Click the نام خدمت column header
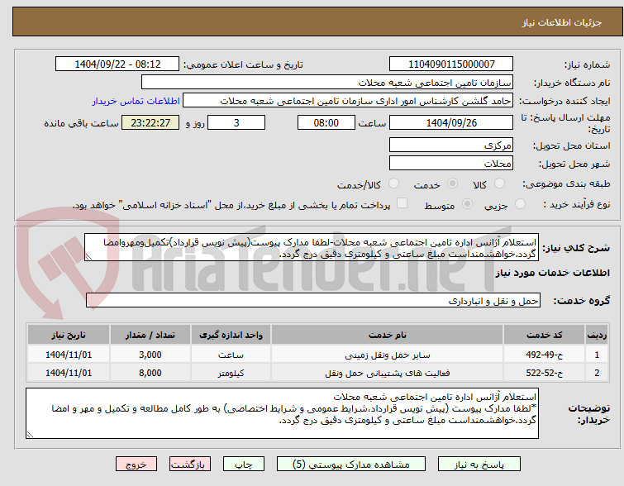624x486 pixels. (388, 335)
